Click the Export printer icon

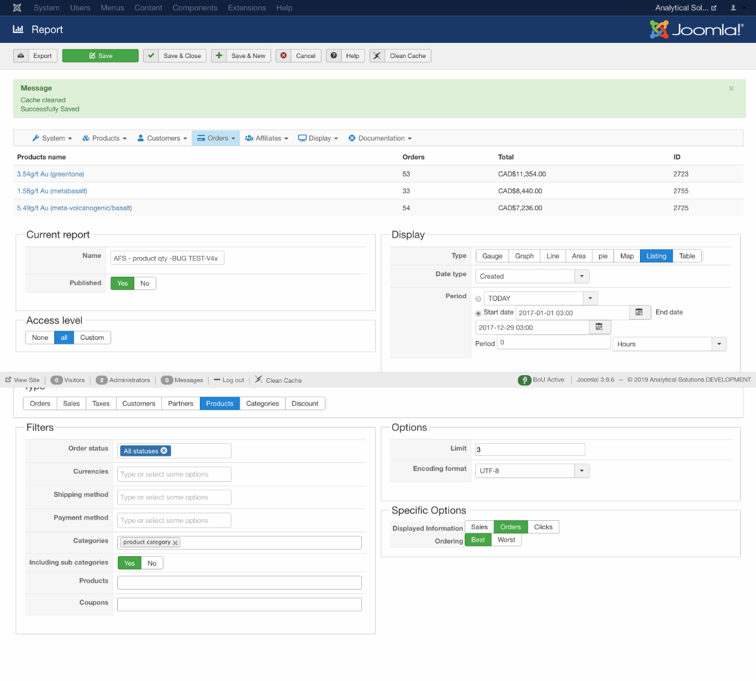(21, 55)
